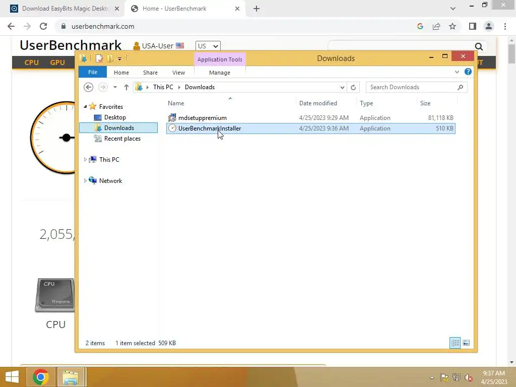Select Desktop in Favorites
The height and width of the screenshot is (387, 516).
pos(114,117)
